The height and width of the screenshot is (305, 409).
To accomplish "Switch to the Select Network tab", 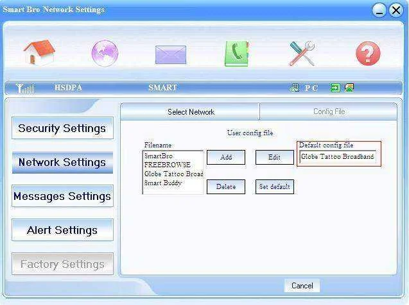I will point(191,112).
